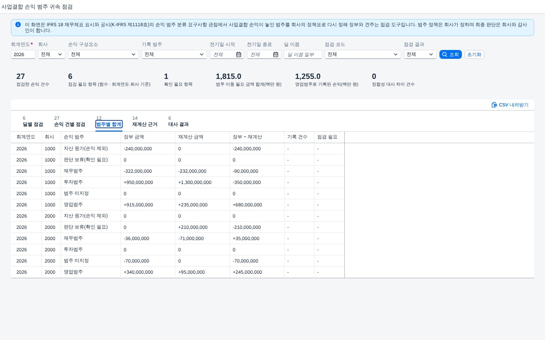Click the +245,000,000 cell
Screen dimensions: 545x340
(x=257, y=272)
